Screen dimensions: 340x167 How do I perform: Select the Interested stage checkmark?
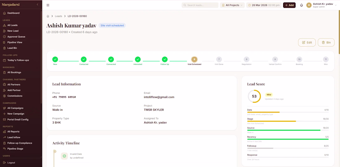[x=138, y=59]
